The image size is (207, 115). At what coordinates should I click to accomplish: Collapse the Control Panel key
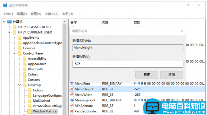14,53
